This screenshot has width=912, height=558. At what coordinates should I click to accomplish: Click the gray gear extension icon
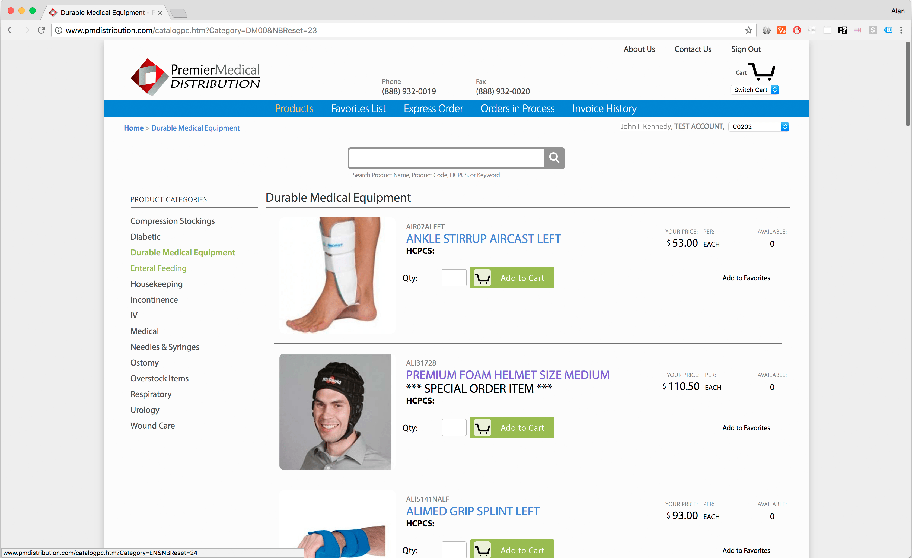(x=767, y=30)
